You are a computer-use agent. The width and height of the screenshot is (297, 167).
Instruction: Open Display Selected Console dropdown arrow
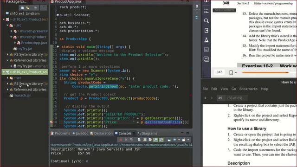[179, 140]
